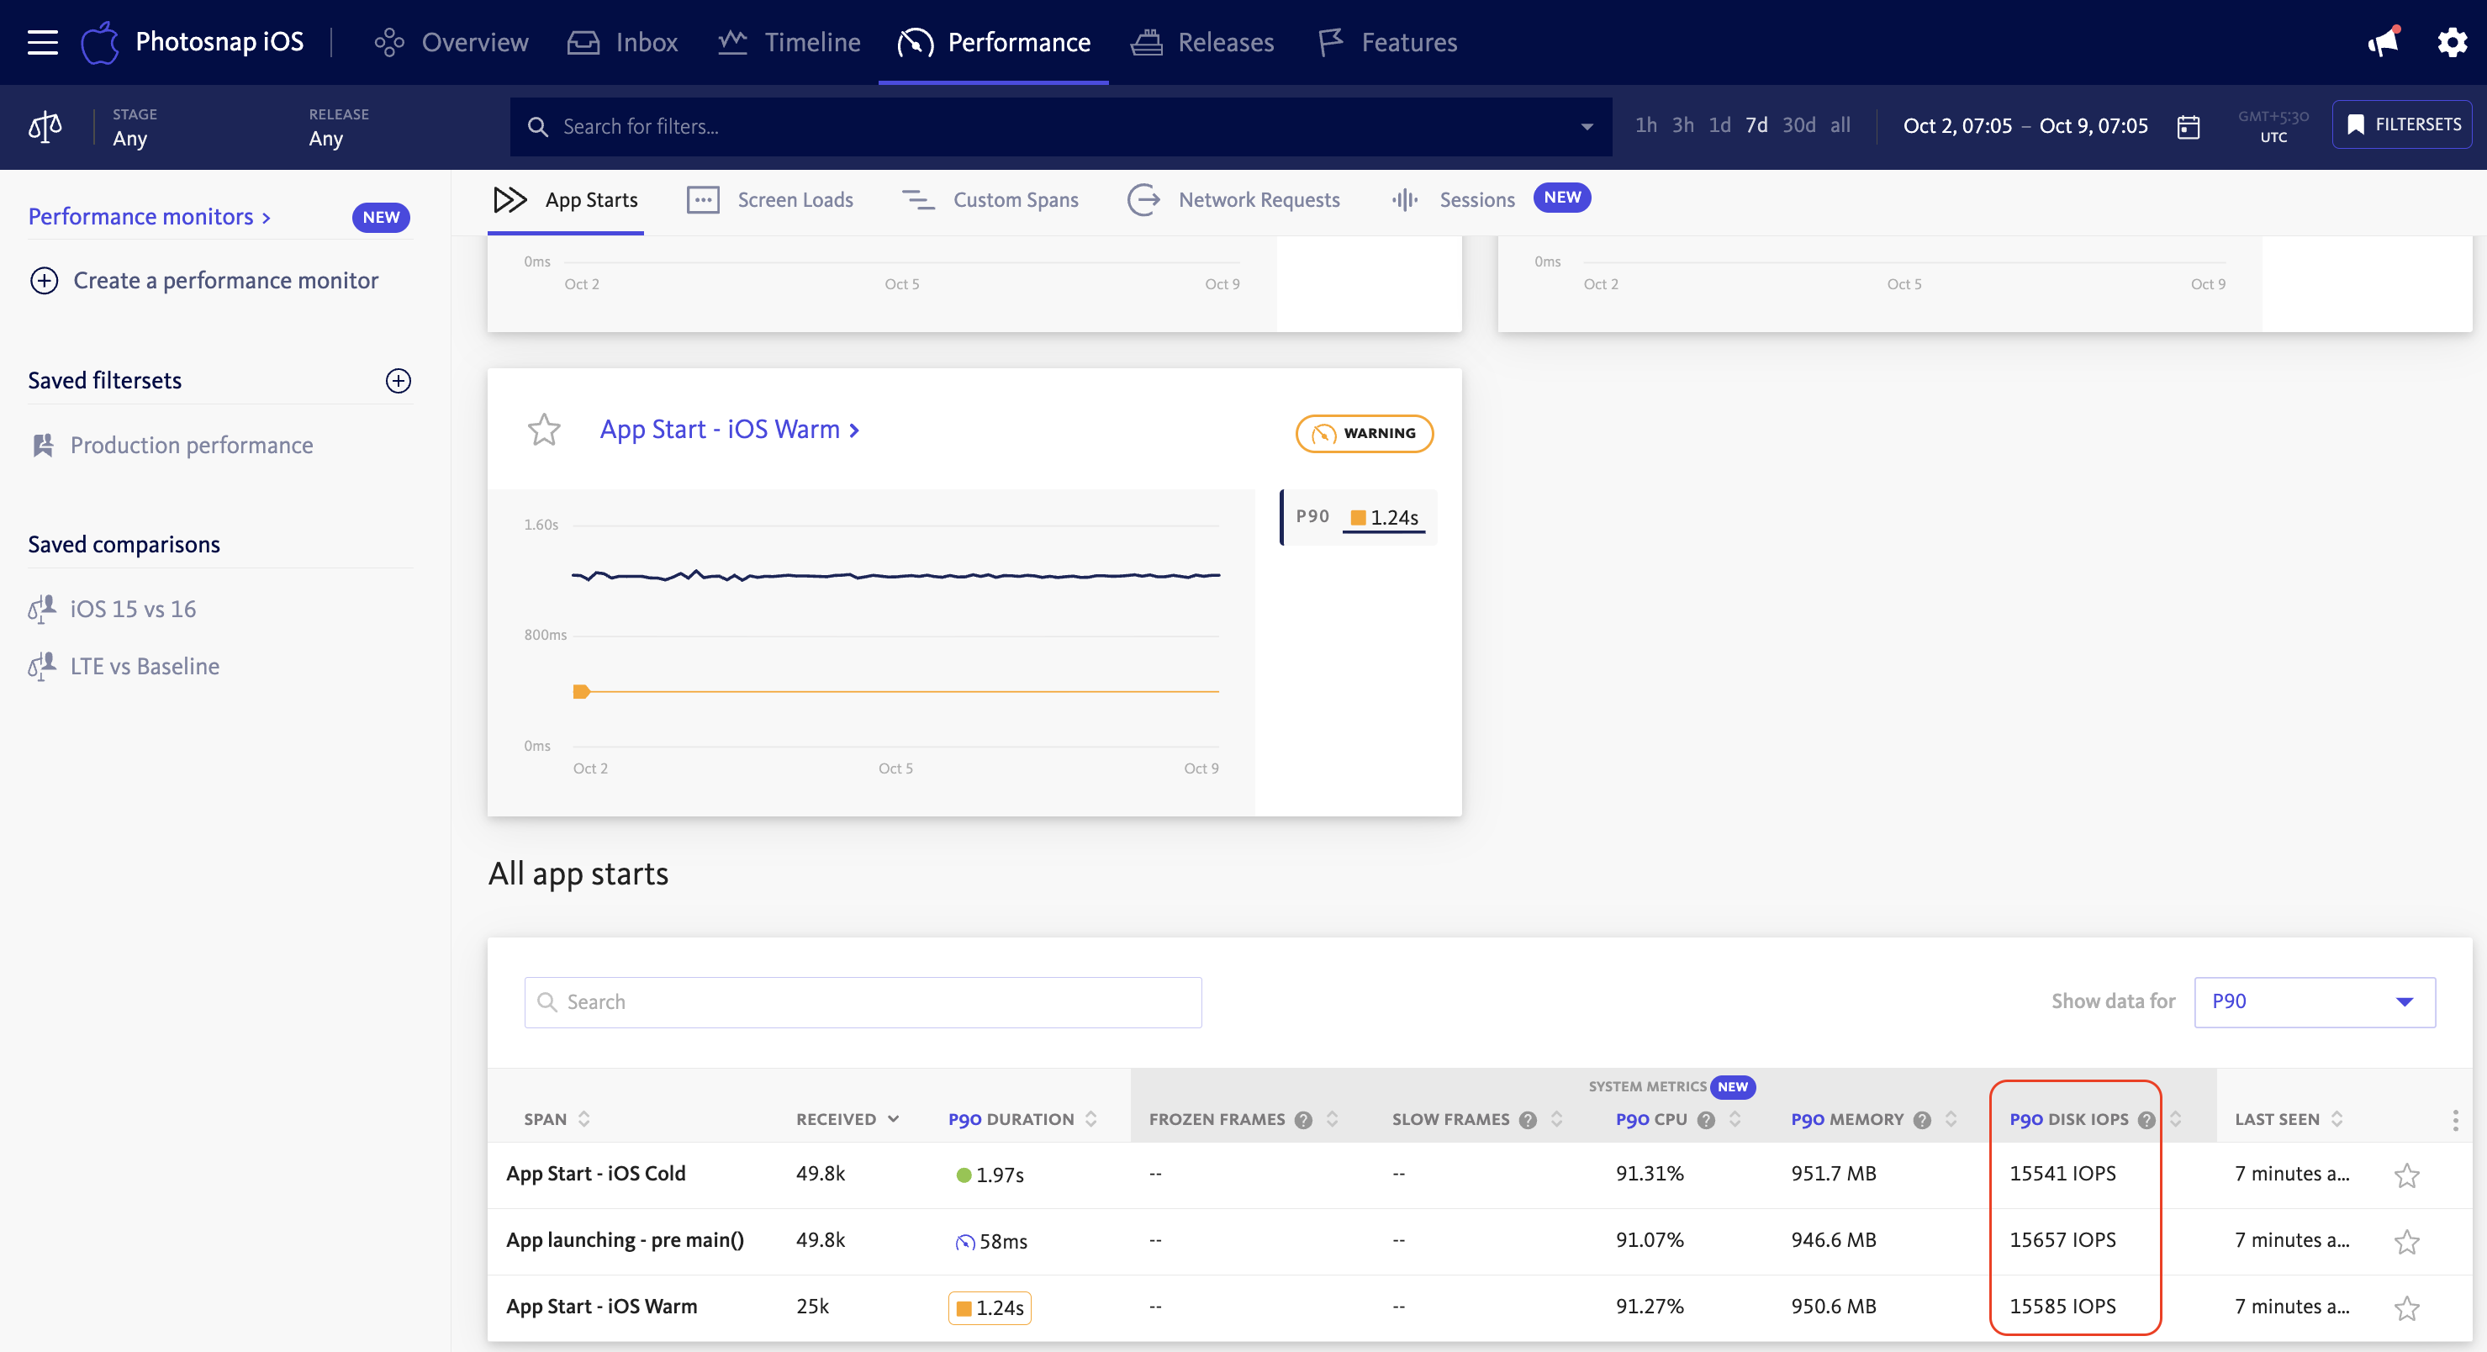Favorite the App Start - iOS Cold row
Image resolution: width=2487 pixels, height=1352 pixels.
(x=2407, y=1175)
